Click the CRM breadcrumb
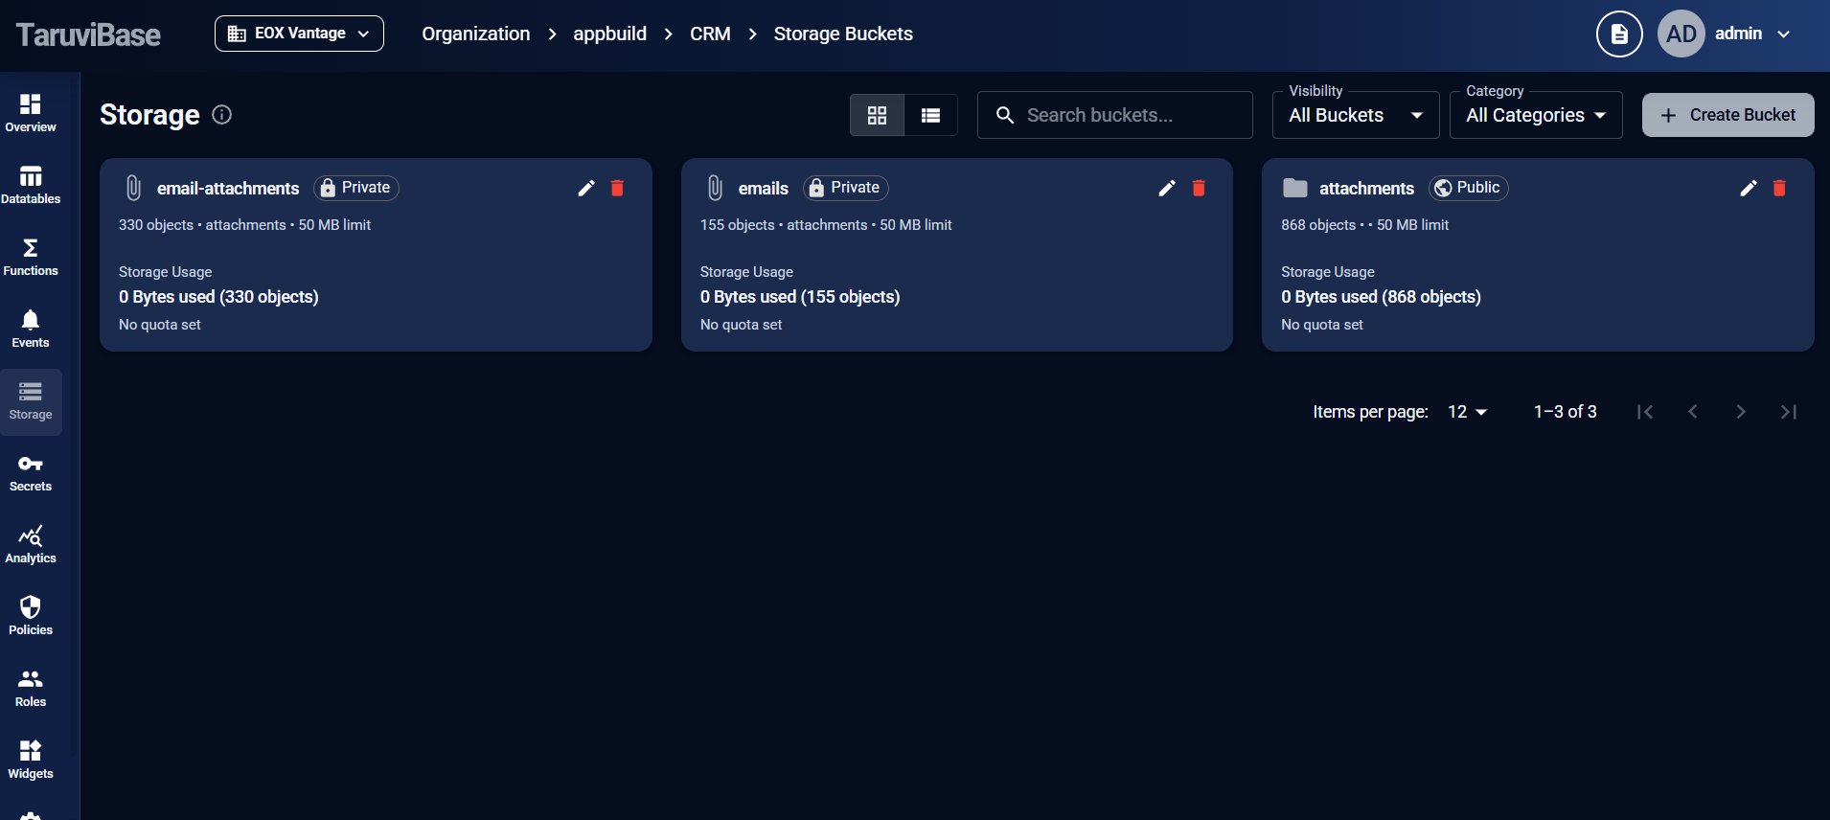Image resolution: width=1830 pixels, height=820 pixels. point(710,34)
